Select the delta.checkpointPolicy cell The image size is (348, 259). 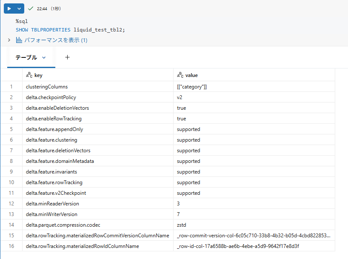tap(98, 97)
